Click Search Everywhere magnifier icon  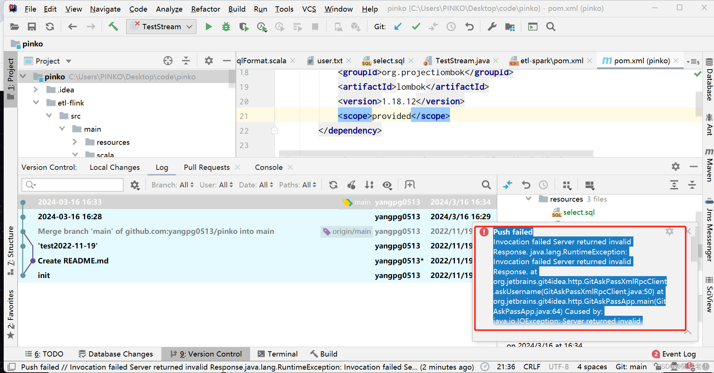coord(550,27)
